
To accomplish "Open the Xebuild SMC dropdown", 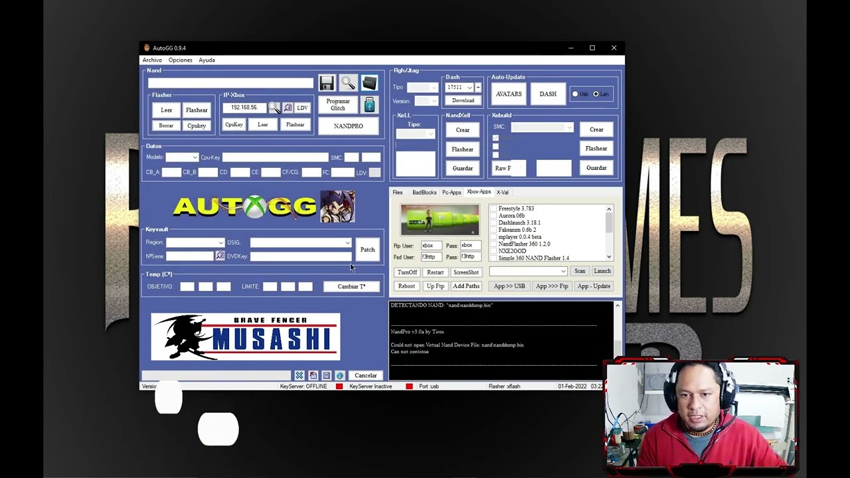I will pos(542,127).
